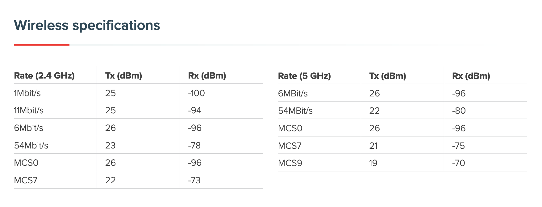The width and height of the screenshot is (542, 207).
Task: Click the 1Mbit/s rate cell
Action: pyautogui.click(x=27, y=93)
